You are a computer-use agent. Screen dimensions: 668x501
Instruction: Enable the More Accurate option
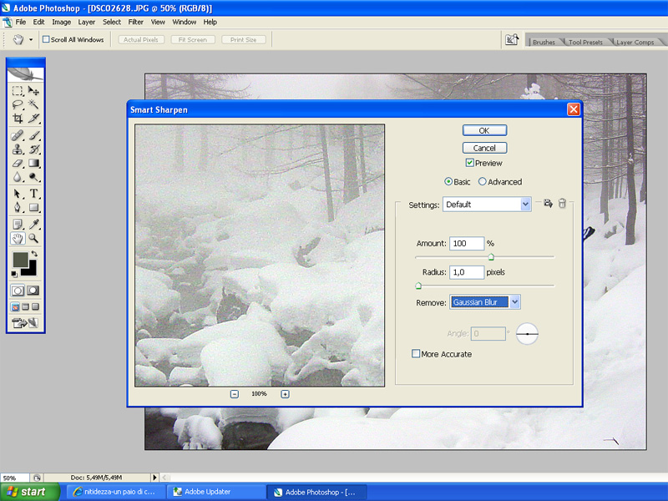[417, 354]
